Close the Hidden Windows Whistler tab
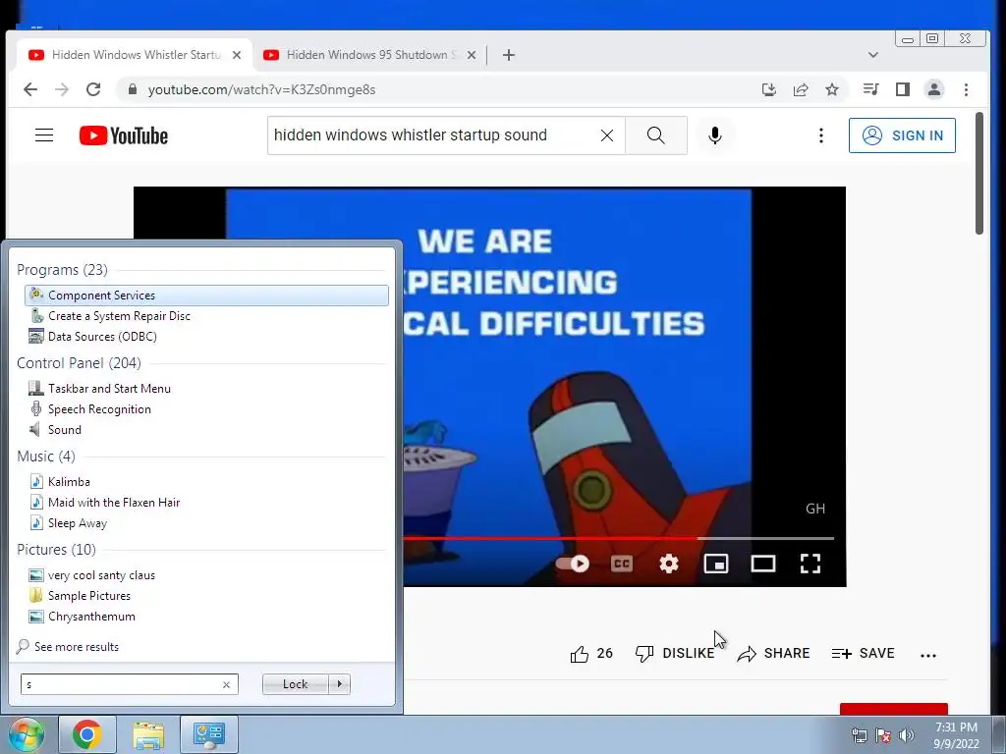The height and width of the screenshot is (754, 1006). pyautogui.click(x=237, y=55)
